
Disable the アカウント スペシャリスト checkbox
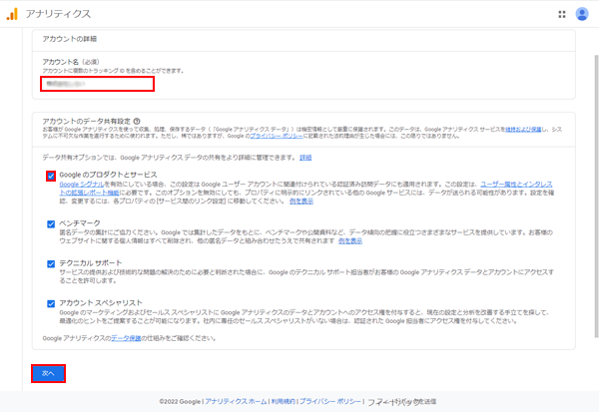pyautogui.click(x=51, y=303)
